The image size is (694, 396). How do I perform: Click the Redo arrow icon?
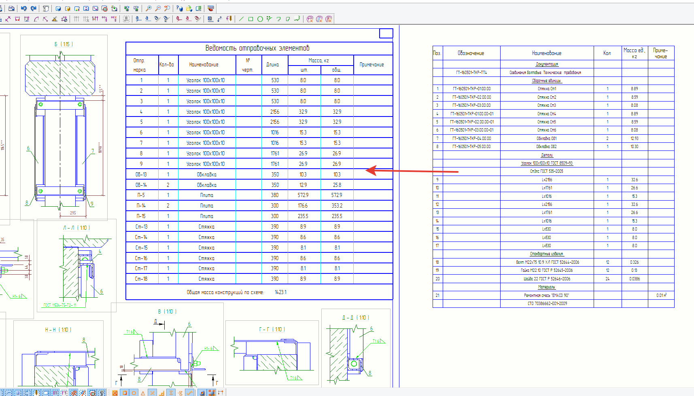[34, 8]
